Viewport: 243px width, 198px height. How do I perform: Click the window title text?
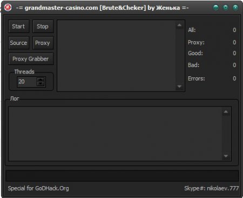pyautogui.click(x=102, y=8)
